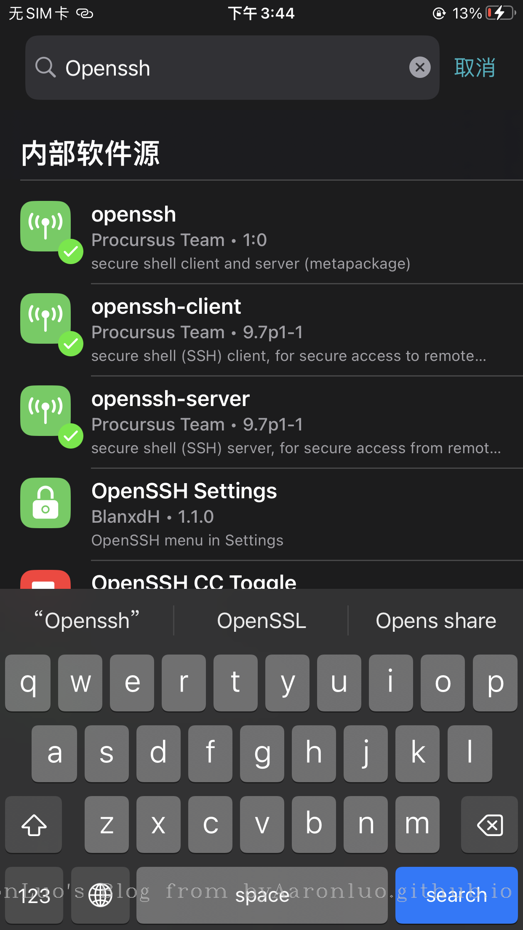
Task: Tap the openssh package antenna icon
Action: (x=45, y=226)
